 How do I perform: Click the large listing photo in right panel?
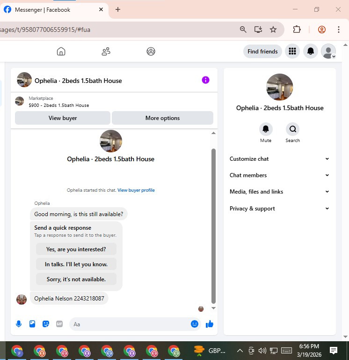click(280, 87)
